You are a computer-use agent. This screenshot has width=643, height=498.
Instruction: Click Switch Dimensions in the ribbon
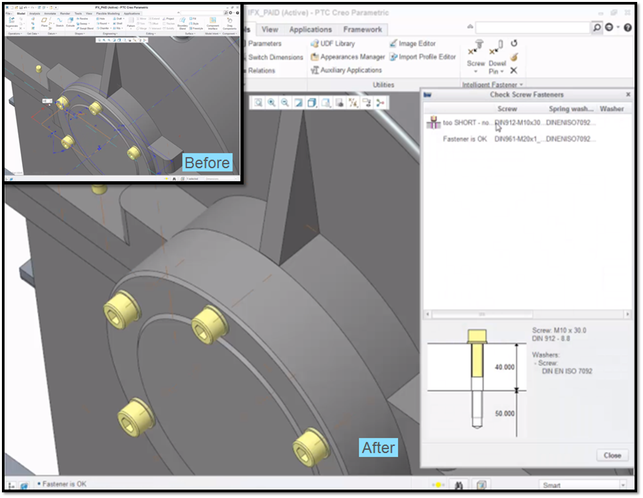[x=275, y=57]
